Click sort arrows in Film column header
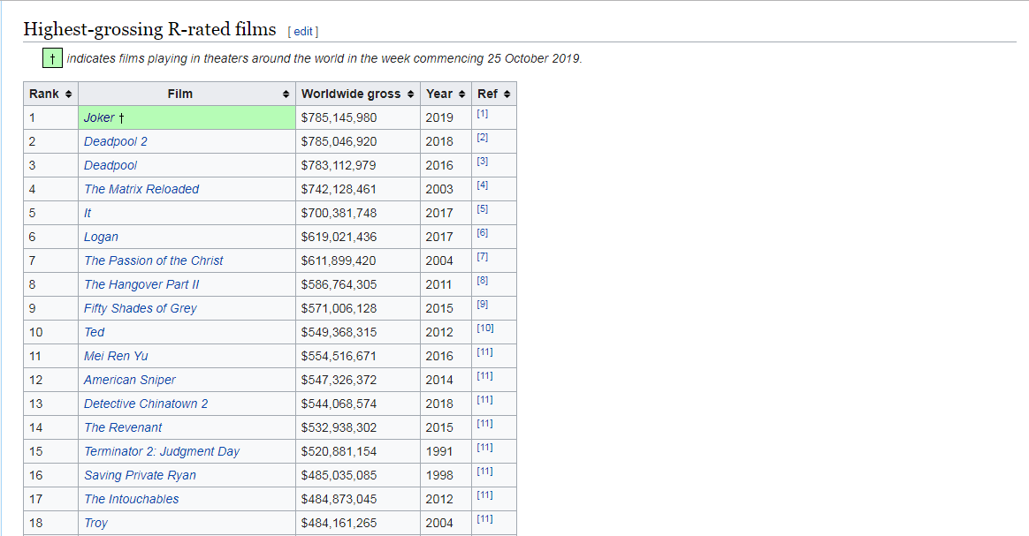 click(x=286, y=94)
